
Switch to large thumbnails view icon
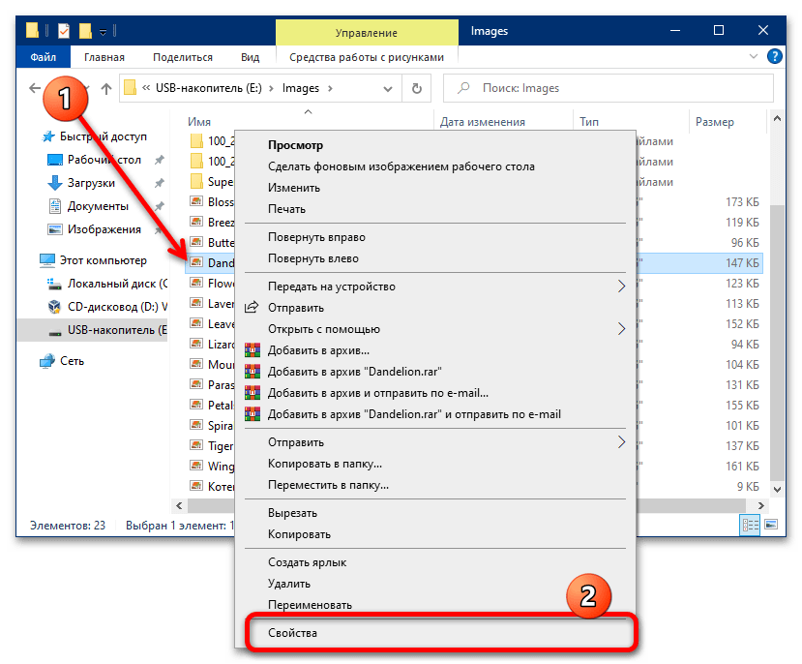[x=770, y=526]
